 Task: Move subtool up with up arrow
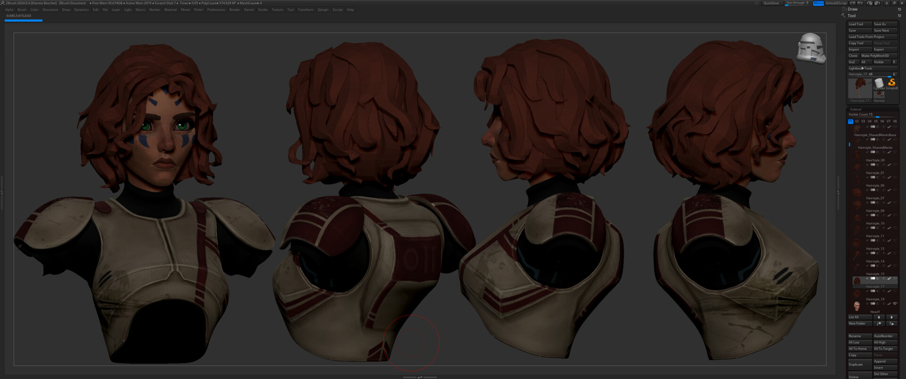point(879,317)
